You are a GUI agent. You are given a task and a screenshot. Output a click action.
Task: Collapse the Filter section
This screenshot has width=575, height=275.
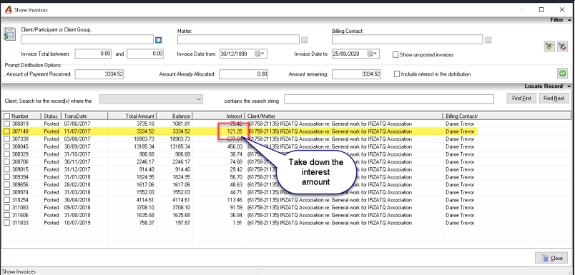(569, 20)
